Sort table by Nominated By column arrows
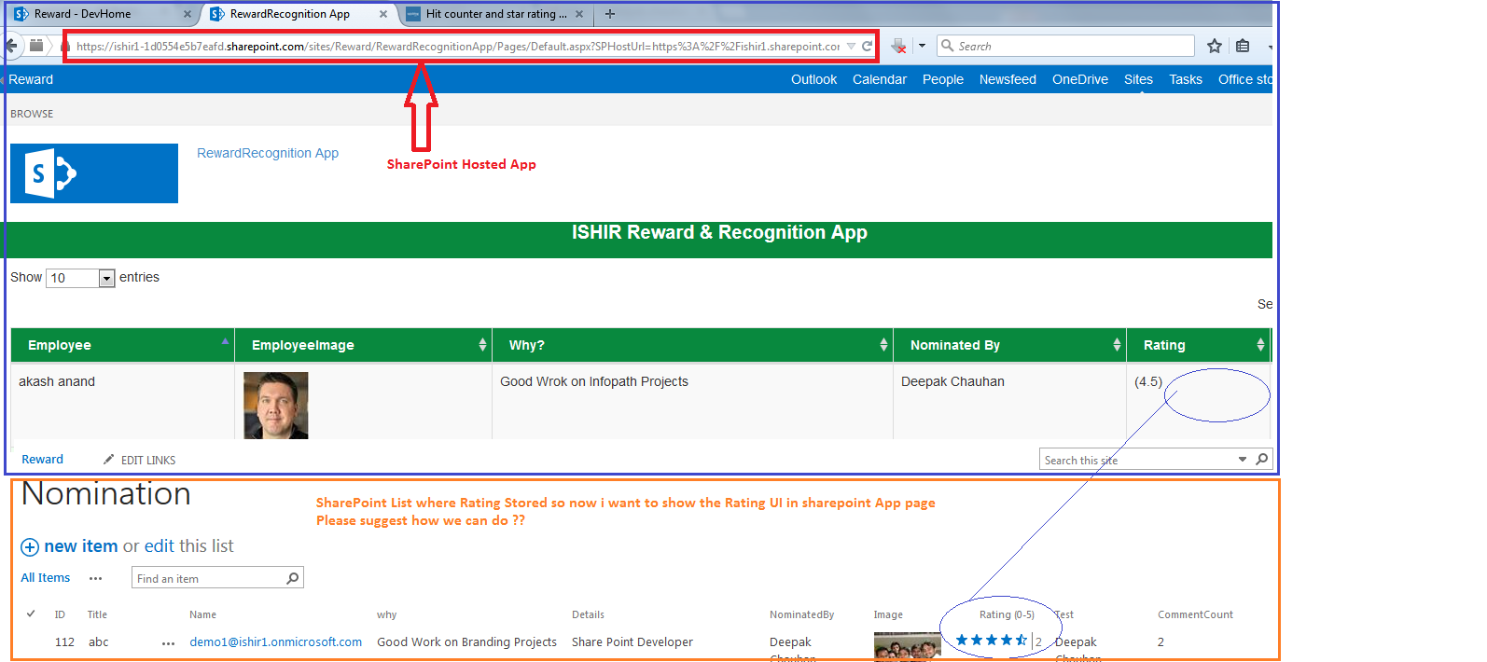 (x=1117, y=345)
